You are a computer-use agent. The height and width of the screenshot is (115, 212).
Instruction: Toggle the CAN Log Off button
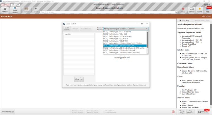(15, 5)
